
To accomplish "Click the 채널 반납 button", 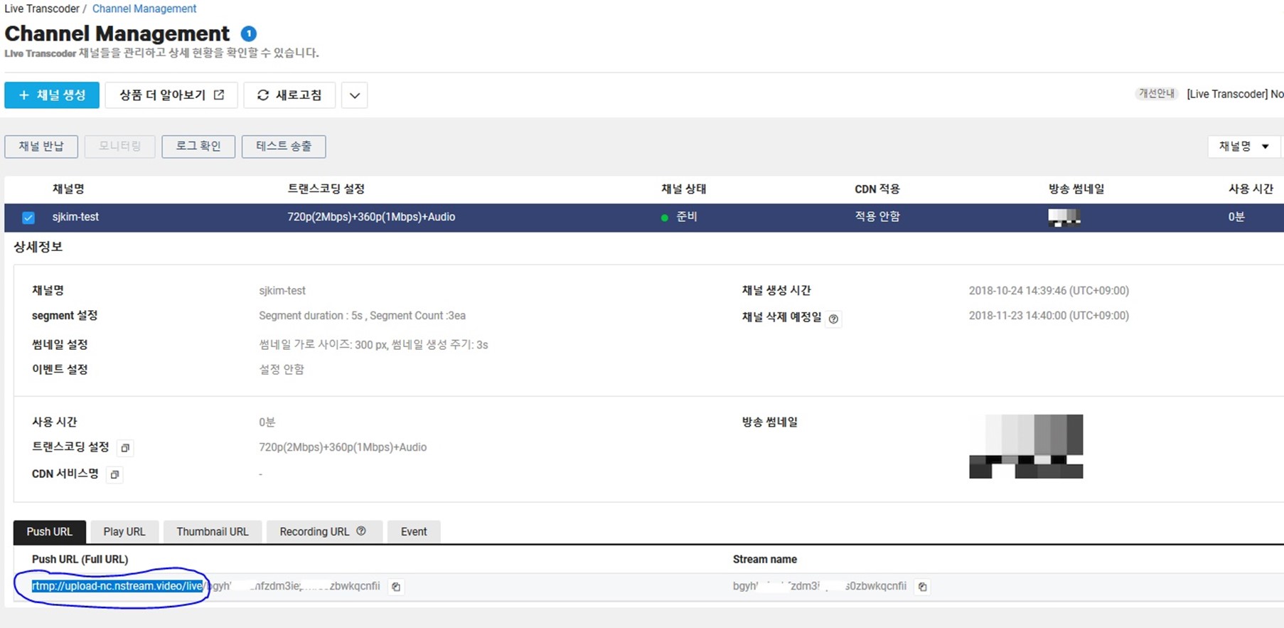I will click(41, 147).
